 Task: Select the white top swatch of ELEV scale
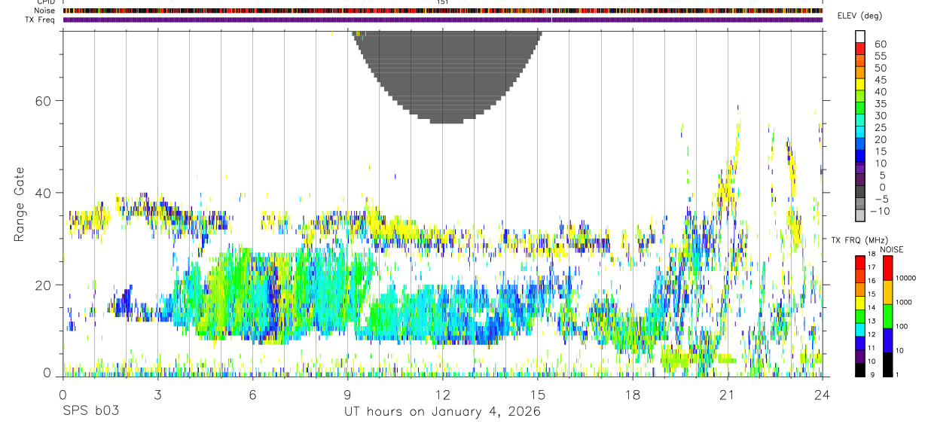point(860,36)
